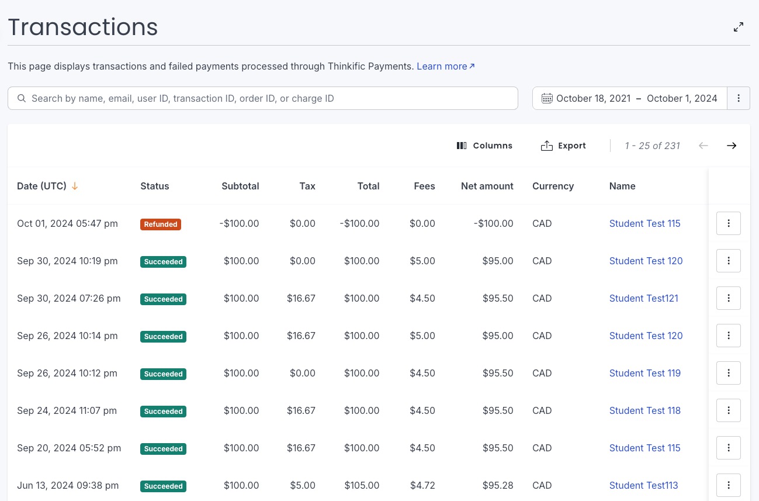The height and width of the screenshot is (501, 759).
Task: Toggle sort order on Date (UTC) column
Action: point(48,186)
